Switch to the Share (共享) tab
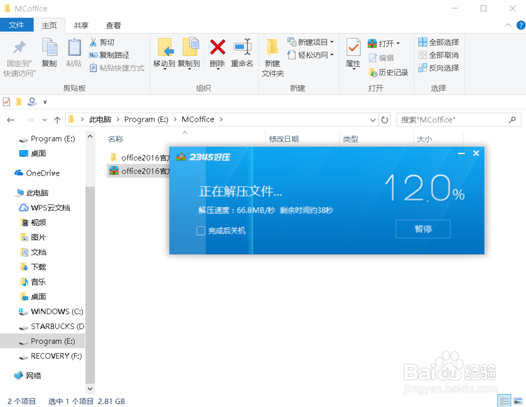Screen dimensions: 526x407 click(x=81, y=25)
